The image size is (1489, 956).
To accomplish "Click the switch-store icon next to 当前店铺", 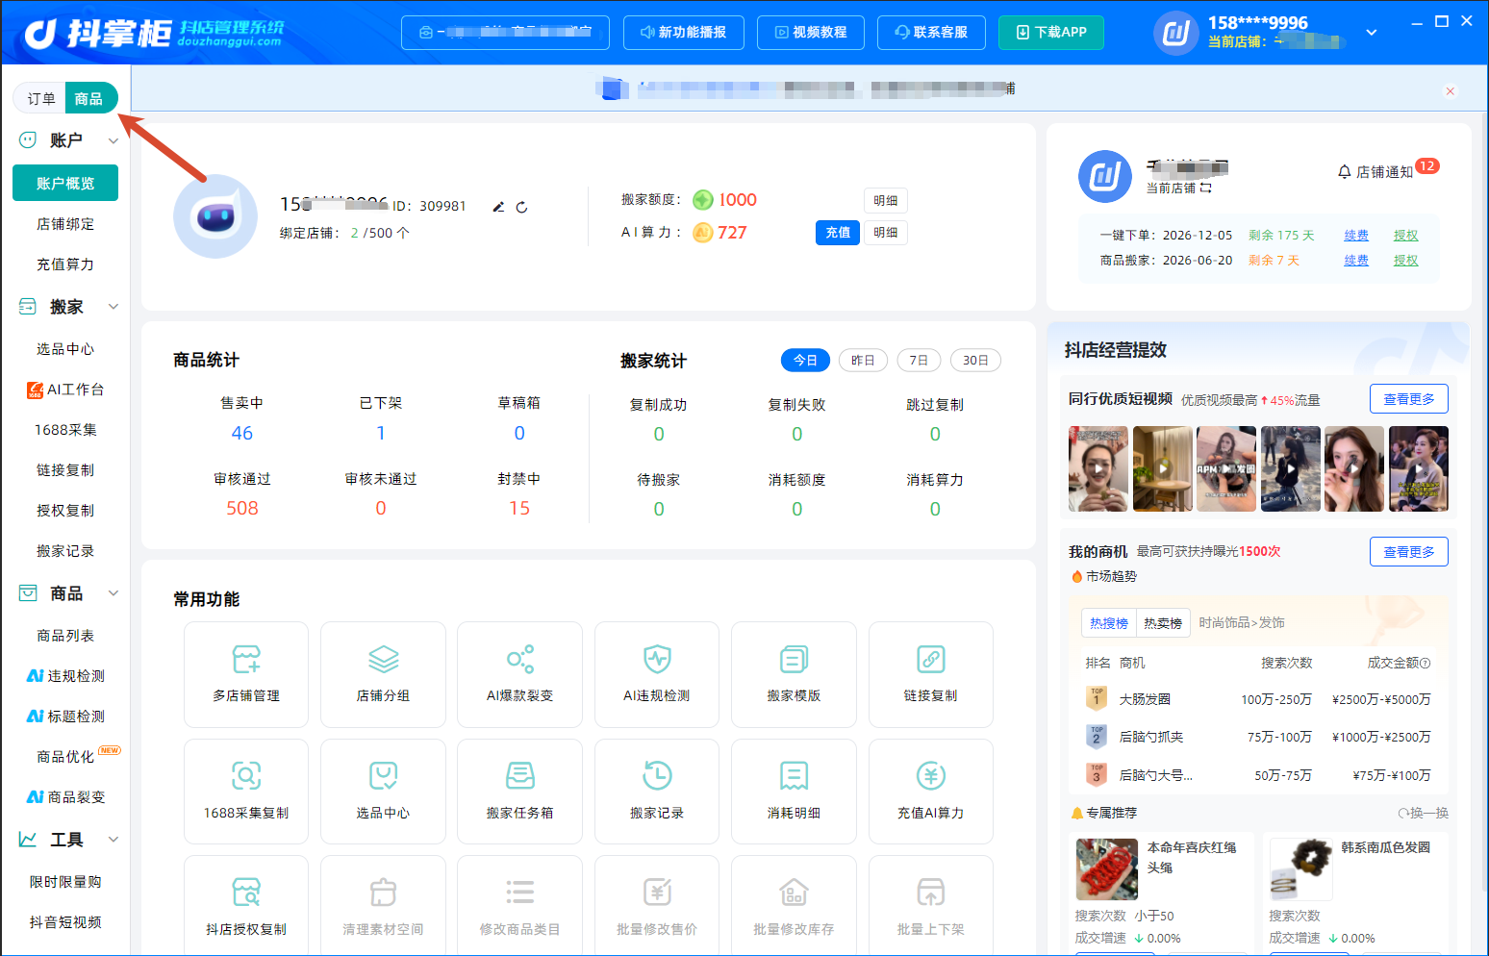I will click(1205, 189).
